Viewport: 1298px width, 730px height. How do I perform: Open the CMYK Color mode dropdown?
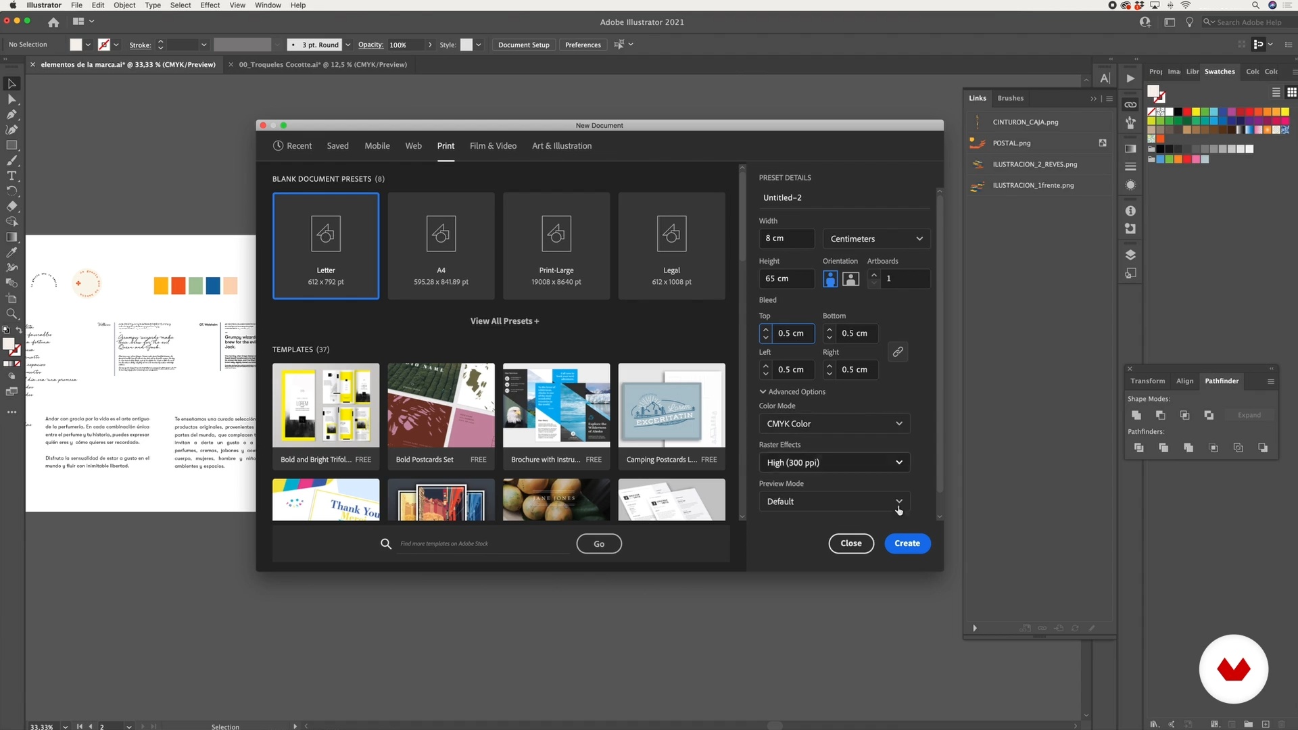pyautogui.click(x=834, y=424)
